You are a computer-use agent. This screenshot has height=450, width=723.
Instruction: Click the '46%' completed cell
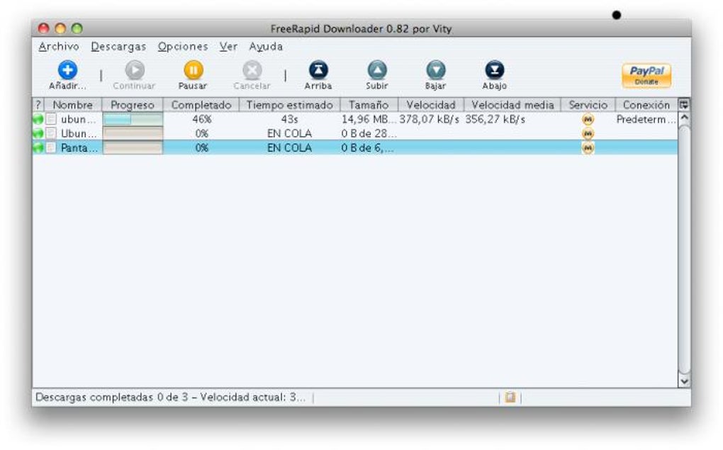click(201, 120)
